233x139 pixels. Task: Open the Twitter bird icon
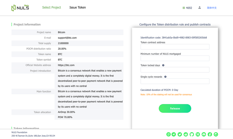point(180,134)
